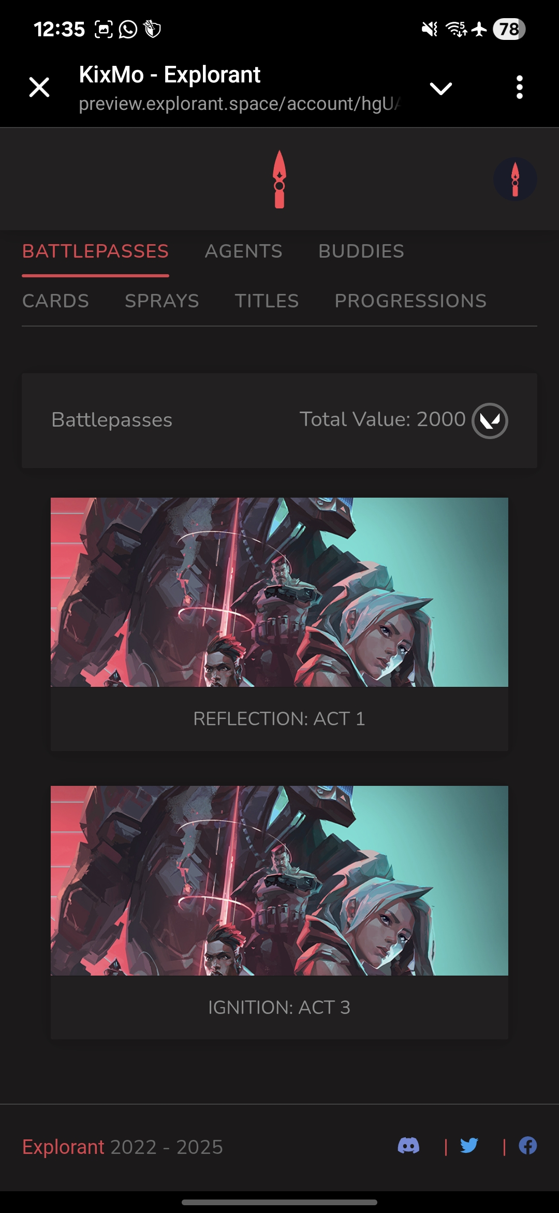Tap the center Explorant kunai logo

[279, 179]
